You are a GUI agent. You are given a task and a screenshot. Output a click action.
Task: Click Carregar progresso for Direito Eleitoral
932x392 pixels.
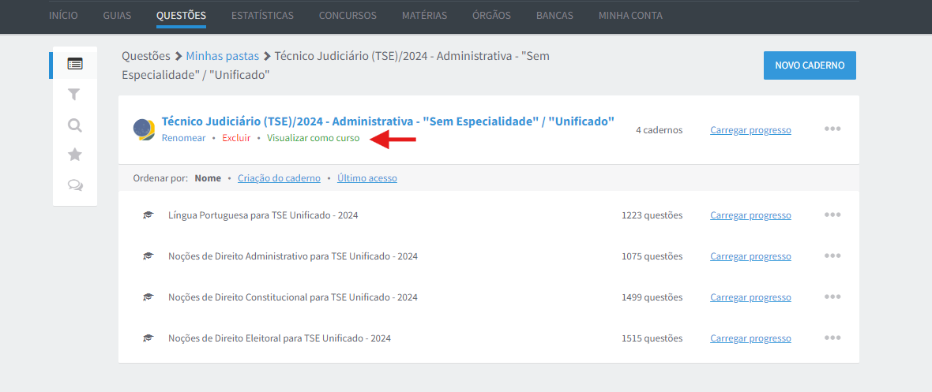750,338
